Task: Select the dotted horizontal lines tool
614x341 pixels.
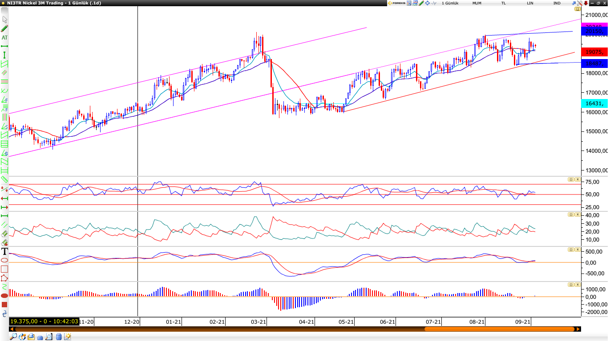Action: tap(5, 81)
